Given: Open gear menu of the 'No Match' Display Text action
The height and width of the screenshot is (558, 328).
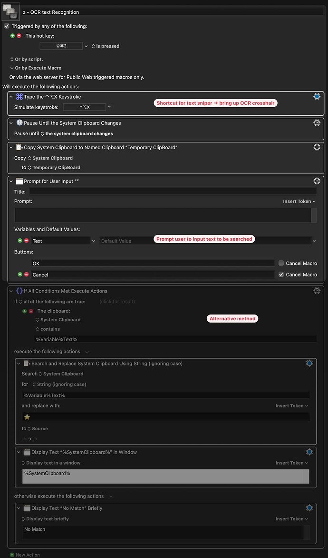Looking at the screenshot, I should tap(309, 508).
